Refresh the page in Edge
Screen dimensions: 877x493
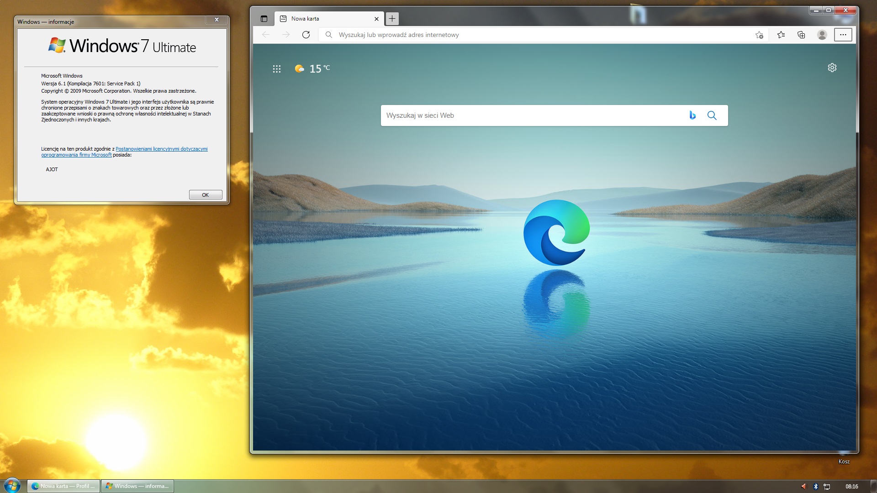pos(306,35)
